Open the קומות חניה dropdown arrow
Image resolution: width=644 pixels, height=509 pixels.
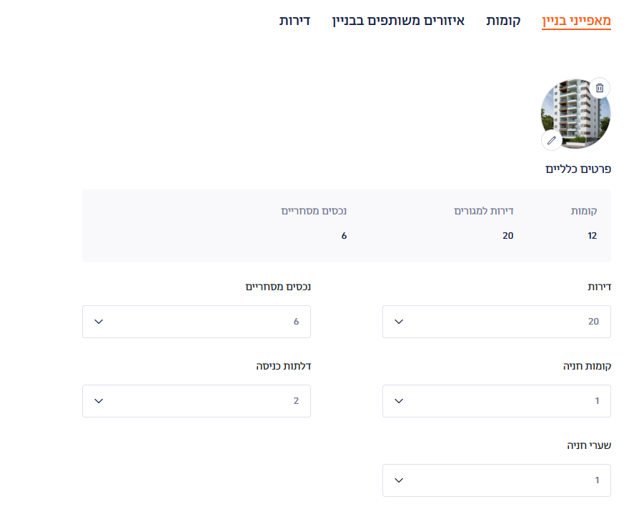coord(399,401)
